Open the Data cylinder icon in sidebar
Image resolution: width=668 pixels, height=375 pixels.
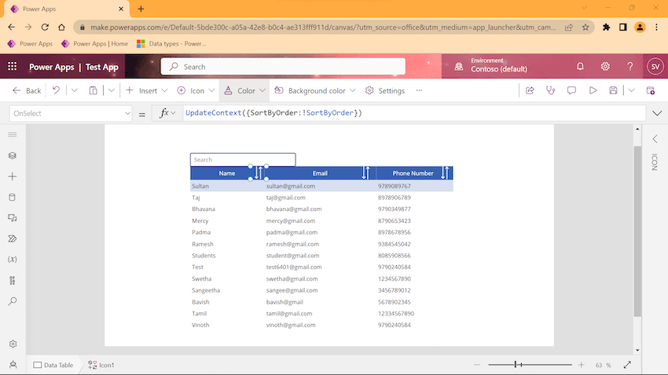(x=13, y=197)
